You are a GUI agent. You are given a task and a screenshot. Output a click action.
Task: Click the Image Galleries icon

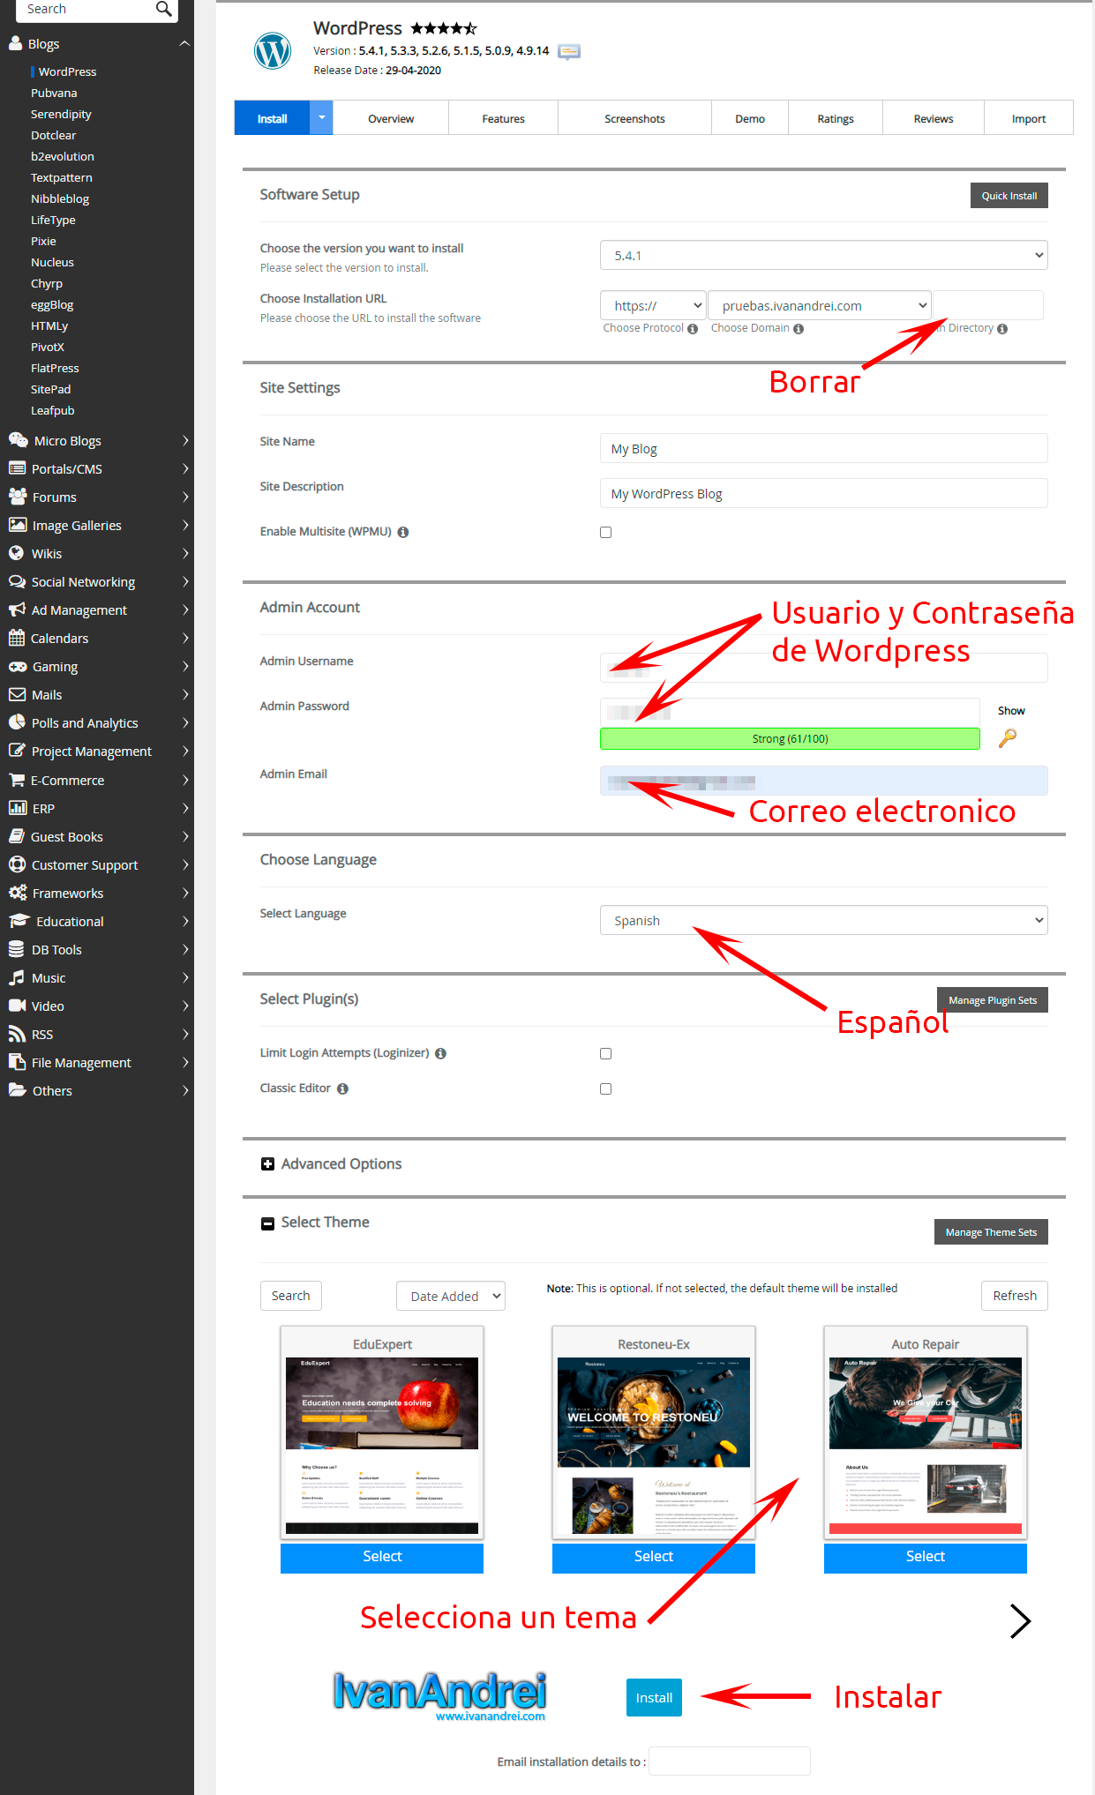(x=17, y=525)
